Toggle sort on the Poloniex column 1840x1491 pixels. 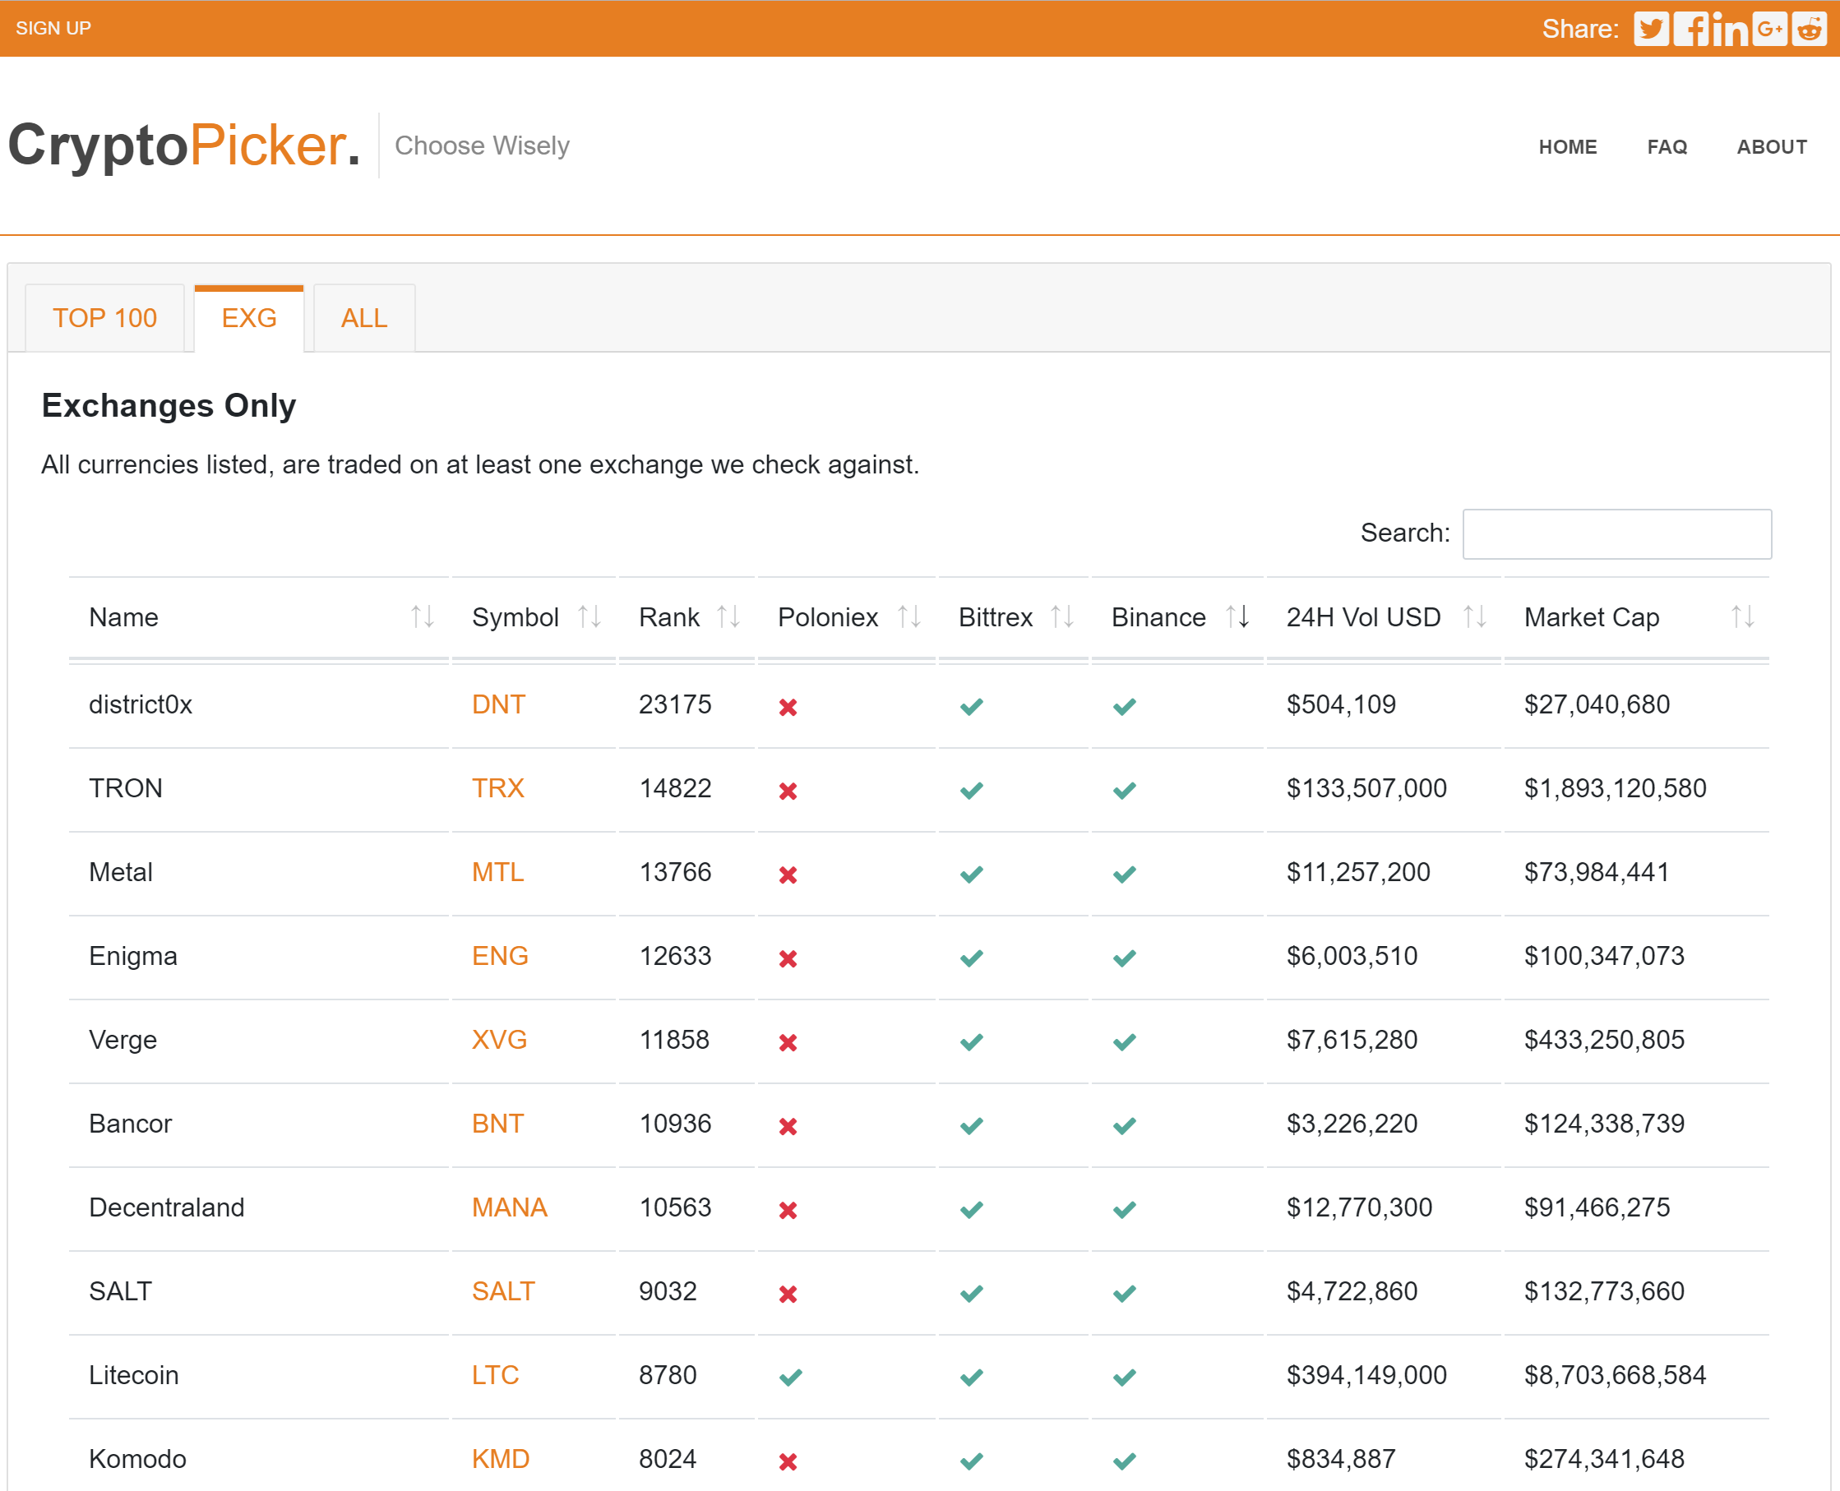[907, 616]
